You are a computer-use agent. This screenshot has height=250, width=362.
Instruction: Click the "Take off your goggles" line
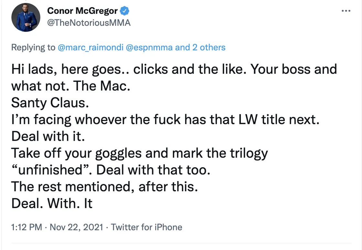click(140, 153)
